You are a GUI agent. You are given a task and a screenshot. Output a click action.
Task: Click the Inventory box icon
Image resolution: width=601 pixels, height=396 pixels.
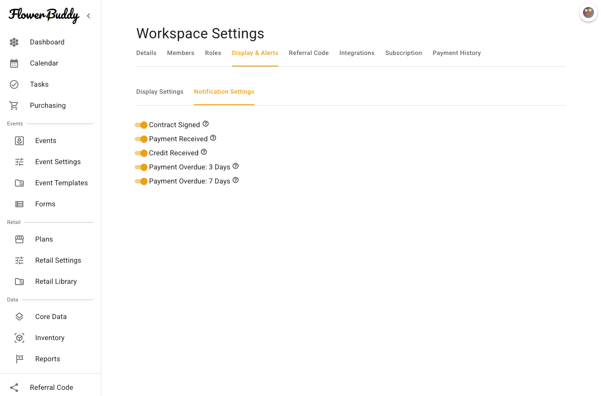pos(19,338)
